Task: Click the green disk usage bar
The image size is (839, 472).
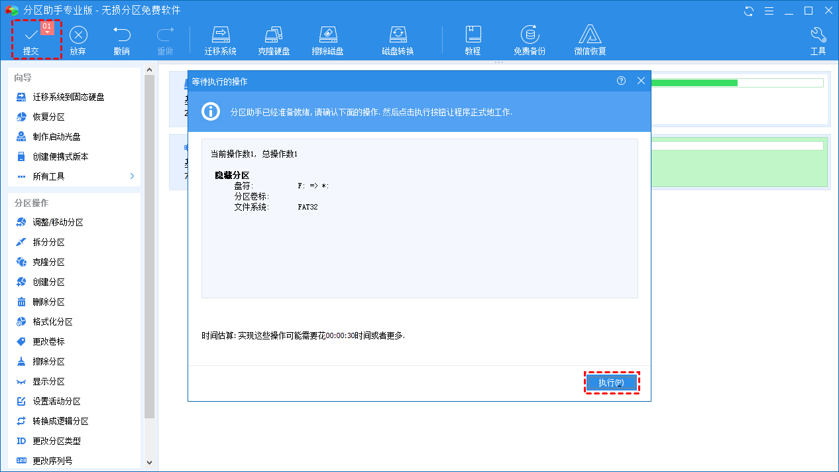Action: [x=695, y=83]
